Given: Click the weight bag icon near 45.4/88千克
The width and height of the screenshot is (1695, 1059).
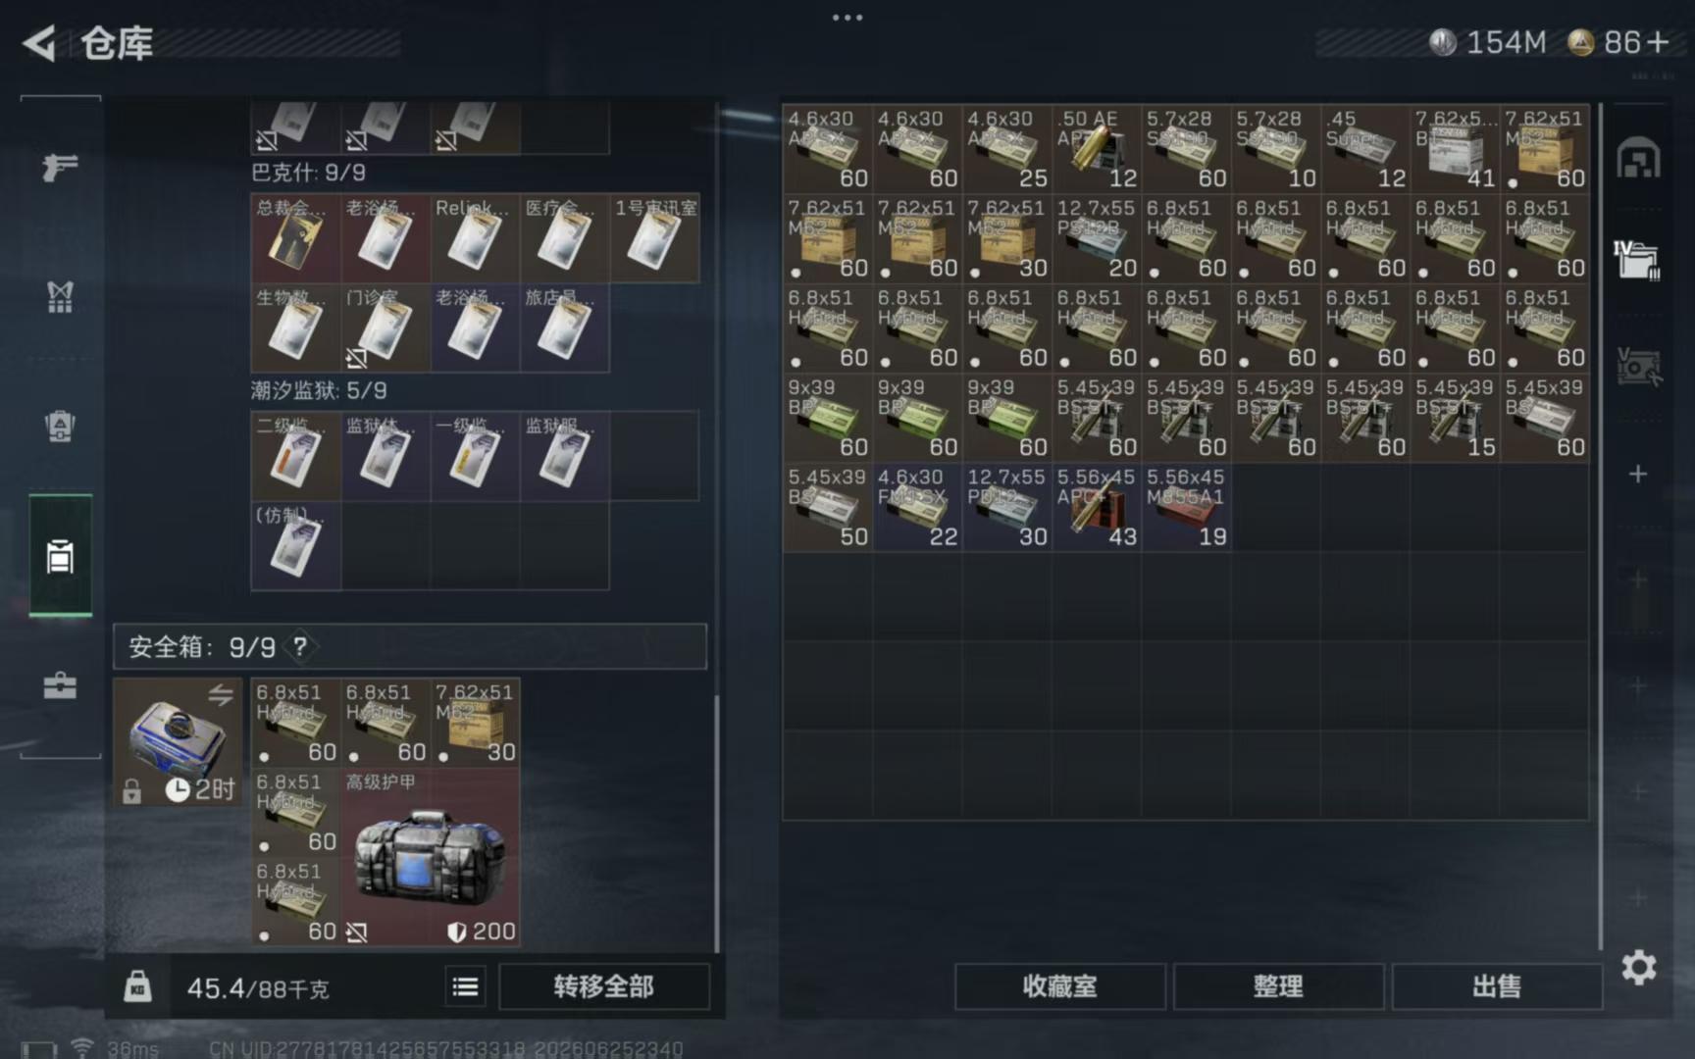Looking at the screenshot, I should click(x=137, y=986).
